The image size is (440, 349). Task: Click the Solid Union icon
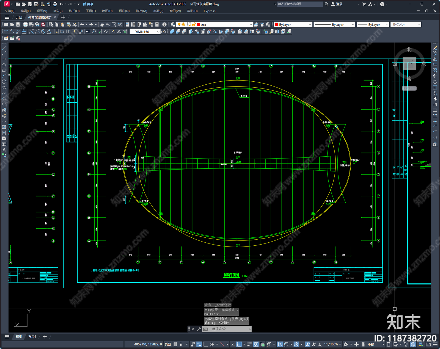click(x=172, y=32)
